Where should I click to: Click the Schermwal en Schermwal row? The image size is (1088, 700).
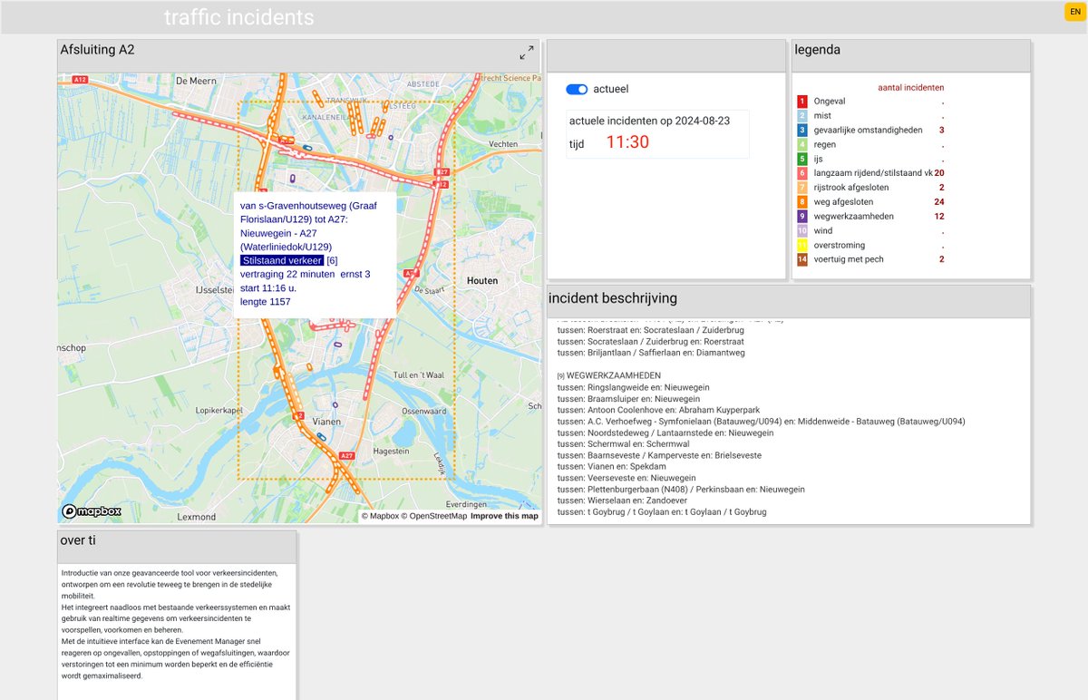623,444
